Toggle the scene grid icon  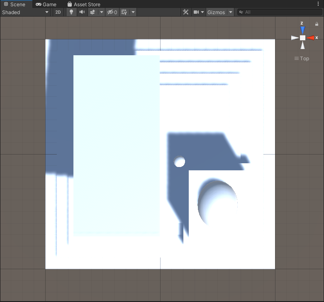point(124,12)
